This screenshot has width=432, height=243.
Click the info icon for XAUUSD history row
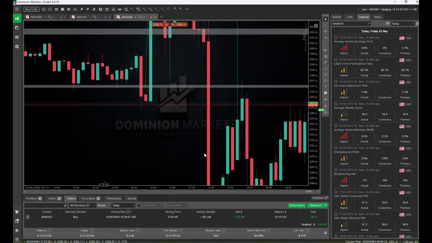coord(28,217)
